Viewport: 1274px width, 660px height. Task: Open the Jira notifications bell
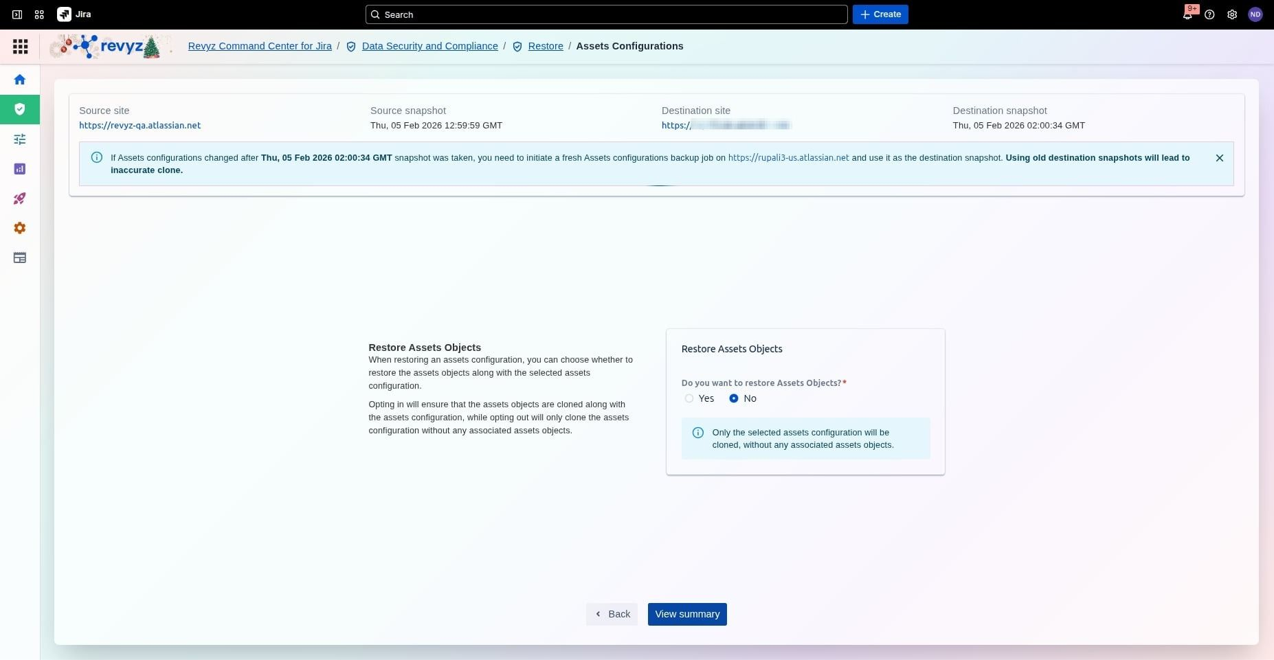click(1187, 14)
